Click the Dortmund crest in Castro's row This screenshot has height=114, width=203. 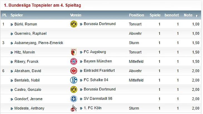(73, 90)
